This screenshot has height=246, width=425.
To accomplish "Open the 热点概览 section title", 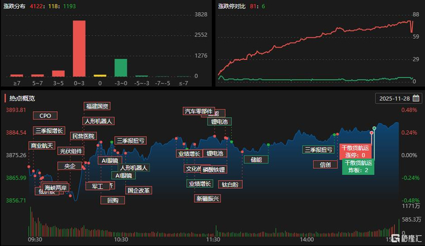I will click(22, 98).
